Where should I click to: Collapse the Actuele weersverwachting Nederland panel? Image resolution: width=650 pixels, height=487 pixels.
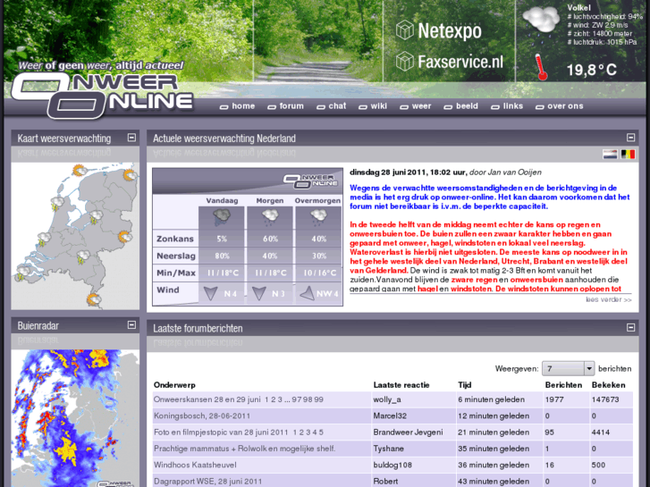(630, 139)
